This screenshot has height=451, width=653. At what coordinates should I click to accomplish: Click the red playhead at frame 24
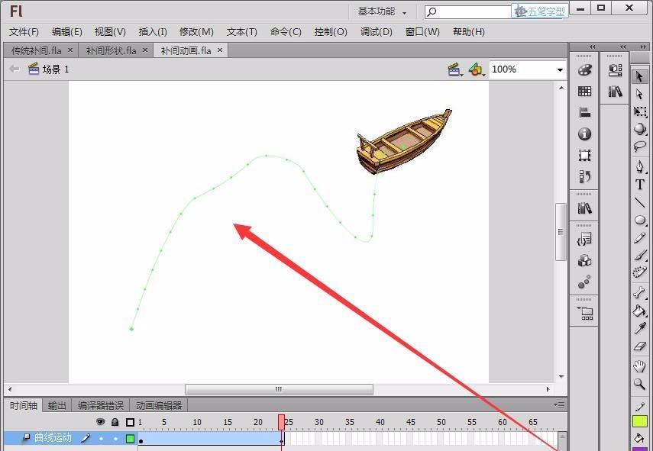pos(282,422)
